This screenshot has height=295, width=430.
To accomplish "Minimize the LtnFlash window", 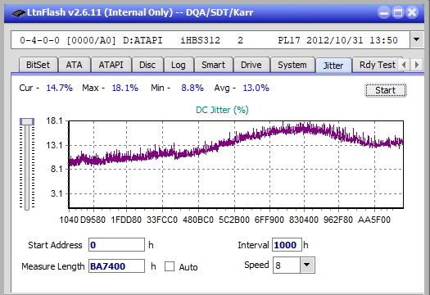I will click(x=384, y=12).
